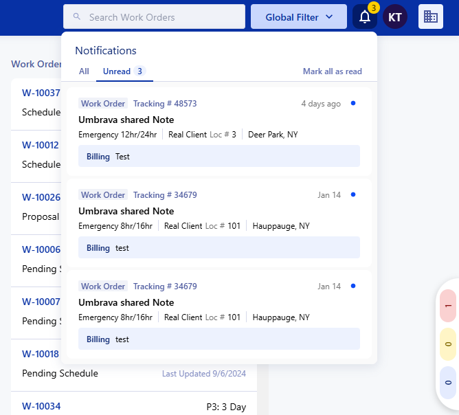
Task: Open work order W-10006
Action: pos(41,249)
